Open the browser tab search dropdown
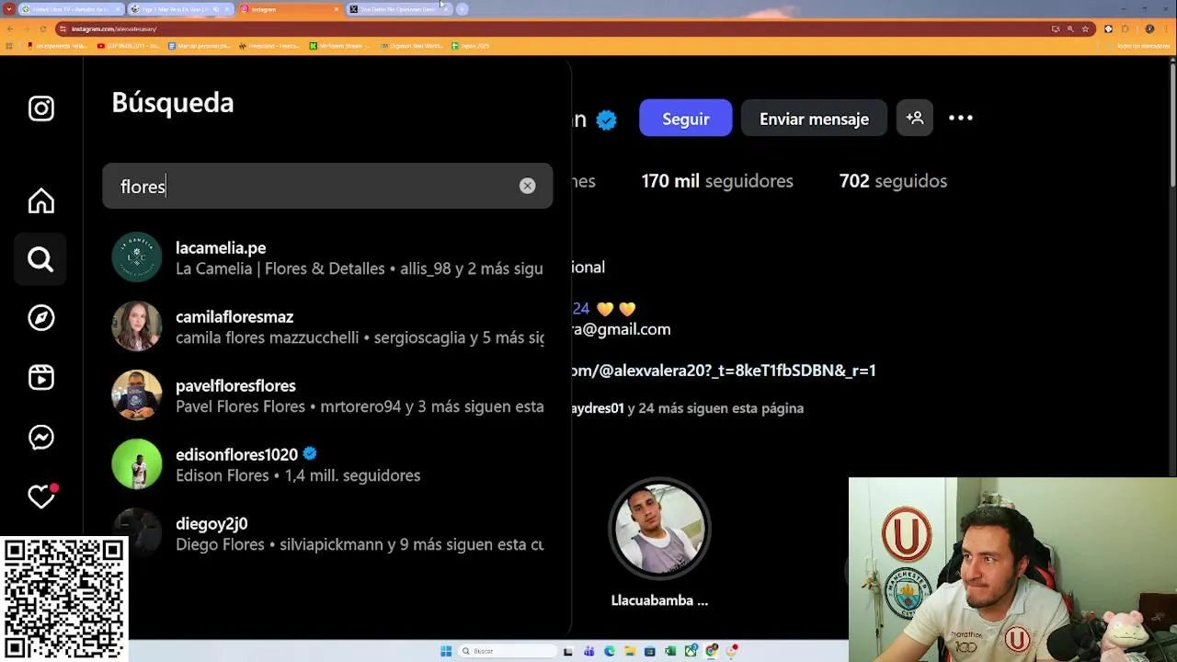Image resolution: width=1177 pixels, height=662 pixels. [8, 9]
